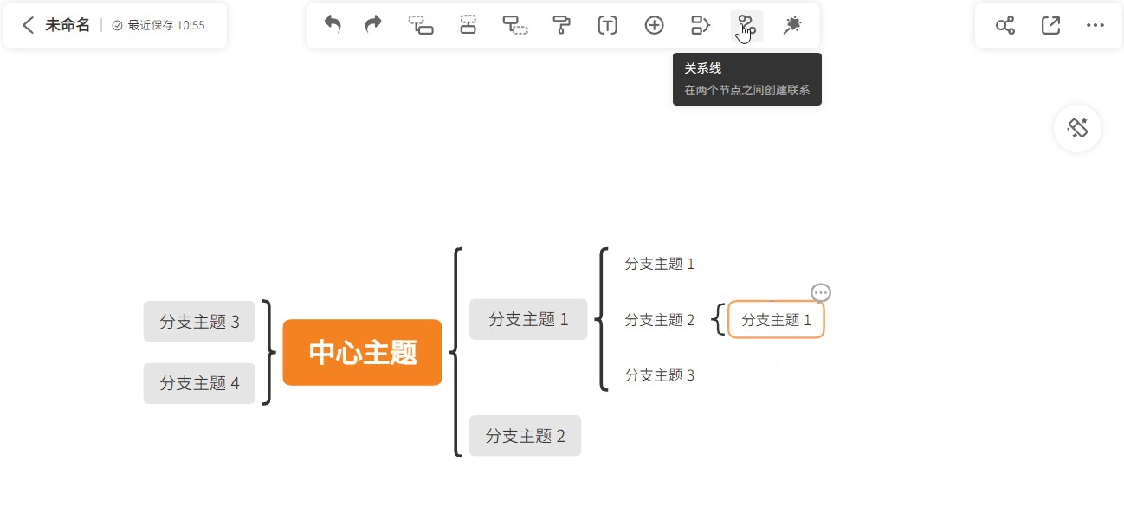Click the redo arrow in toolbar
Image resolution: width=1124 pixels, height=518 pixels.
pos(373,25)
